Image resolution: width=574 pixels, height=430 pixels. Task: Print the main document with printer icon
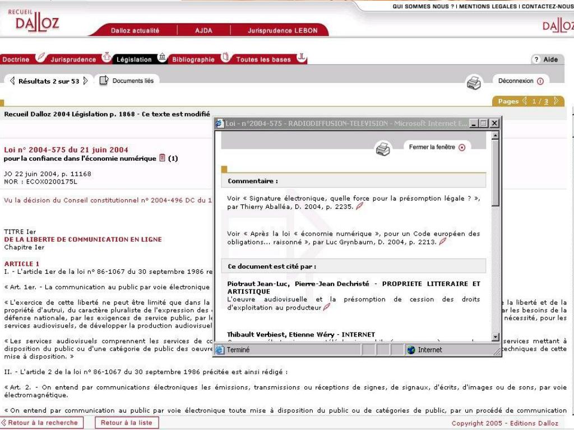click(474, 83)
